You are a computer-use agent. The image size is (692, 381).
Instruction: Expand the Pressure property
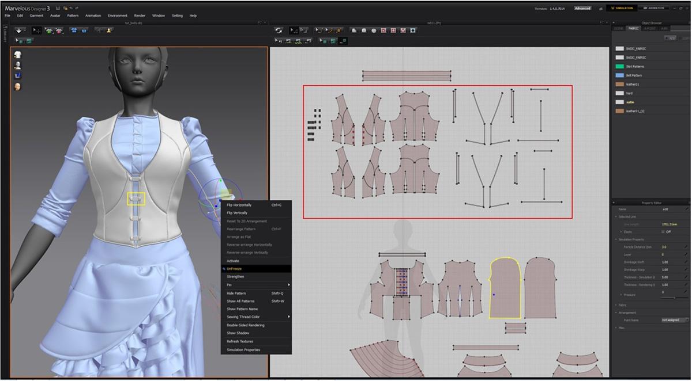click(621, 294)
